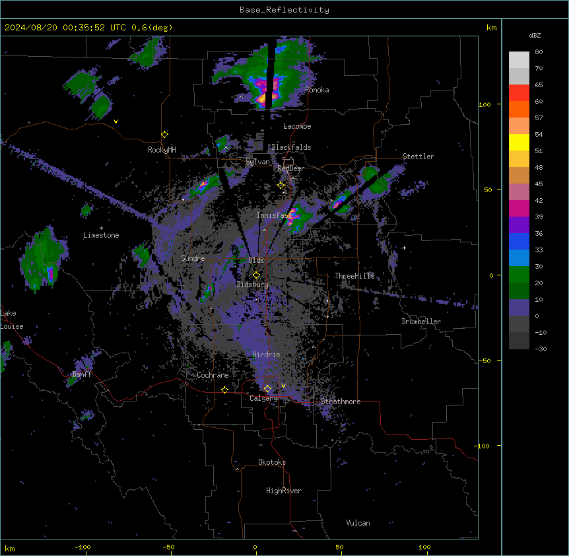Click the yellow diamond marker beside RockyMH
This screenshot has height=556, width=569.
165,135
